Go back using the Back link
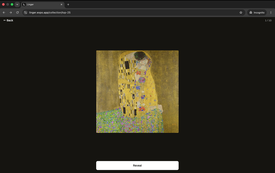The height and width of the screenshot is (173, 275). pos(8,20)
